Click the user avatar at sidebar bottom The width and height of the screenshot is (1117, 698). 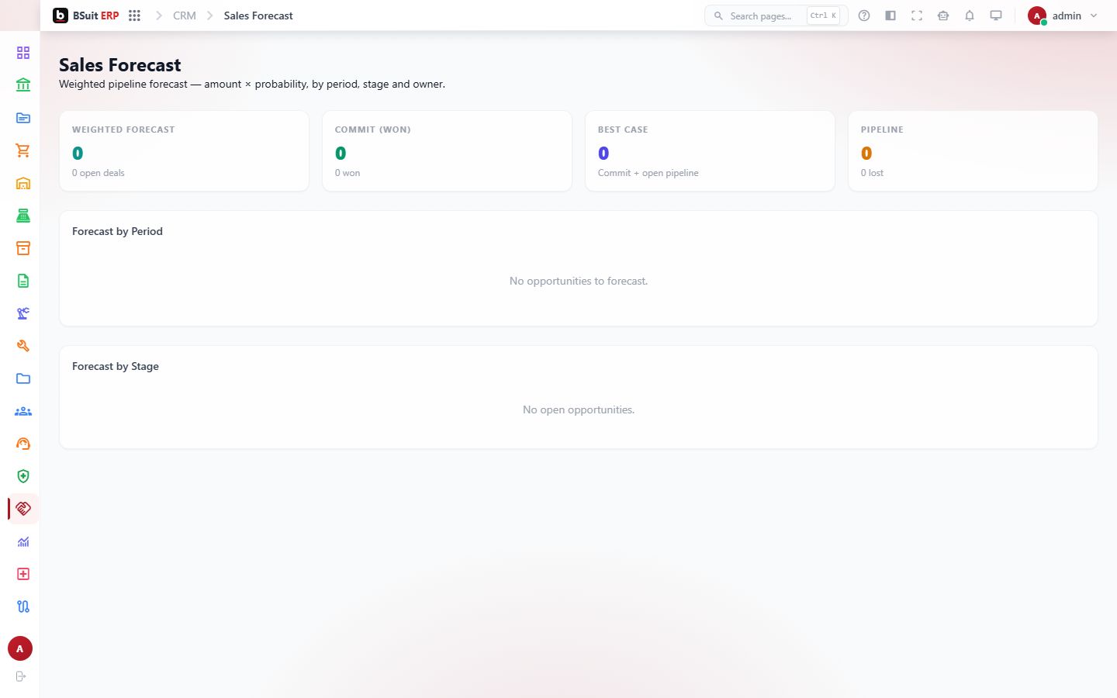click(x=20, y=648)
